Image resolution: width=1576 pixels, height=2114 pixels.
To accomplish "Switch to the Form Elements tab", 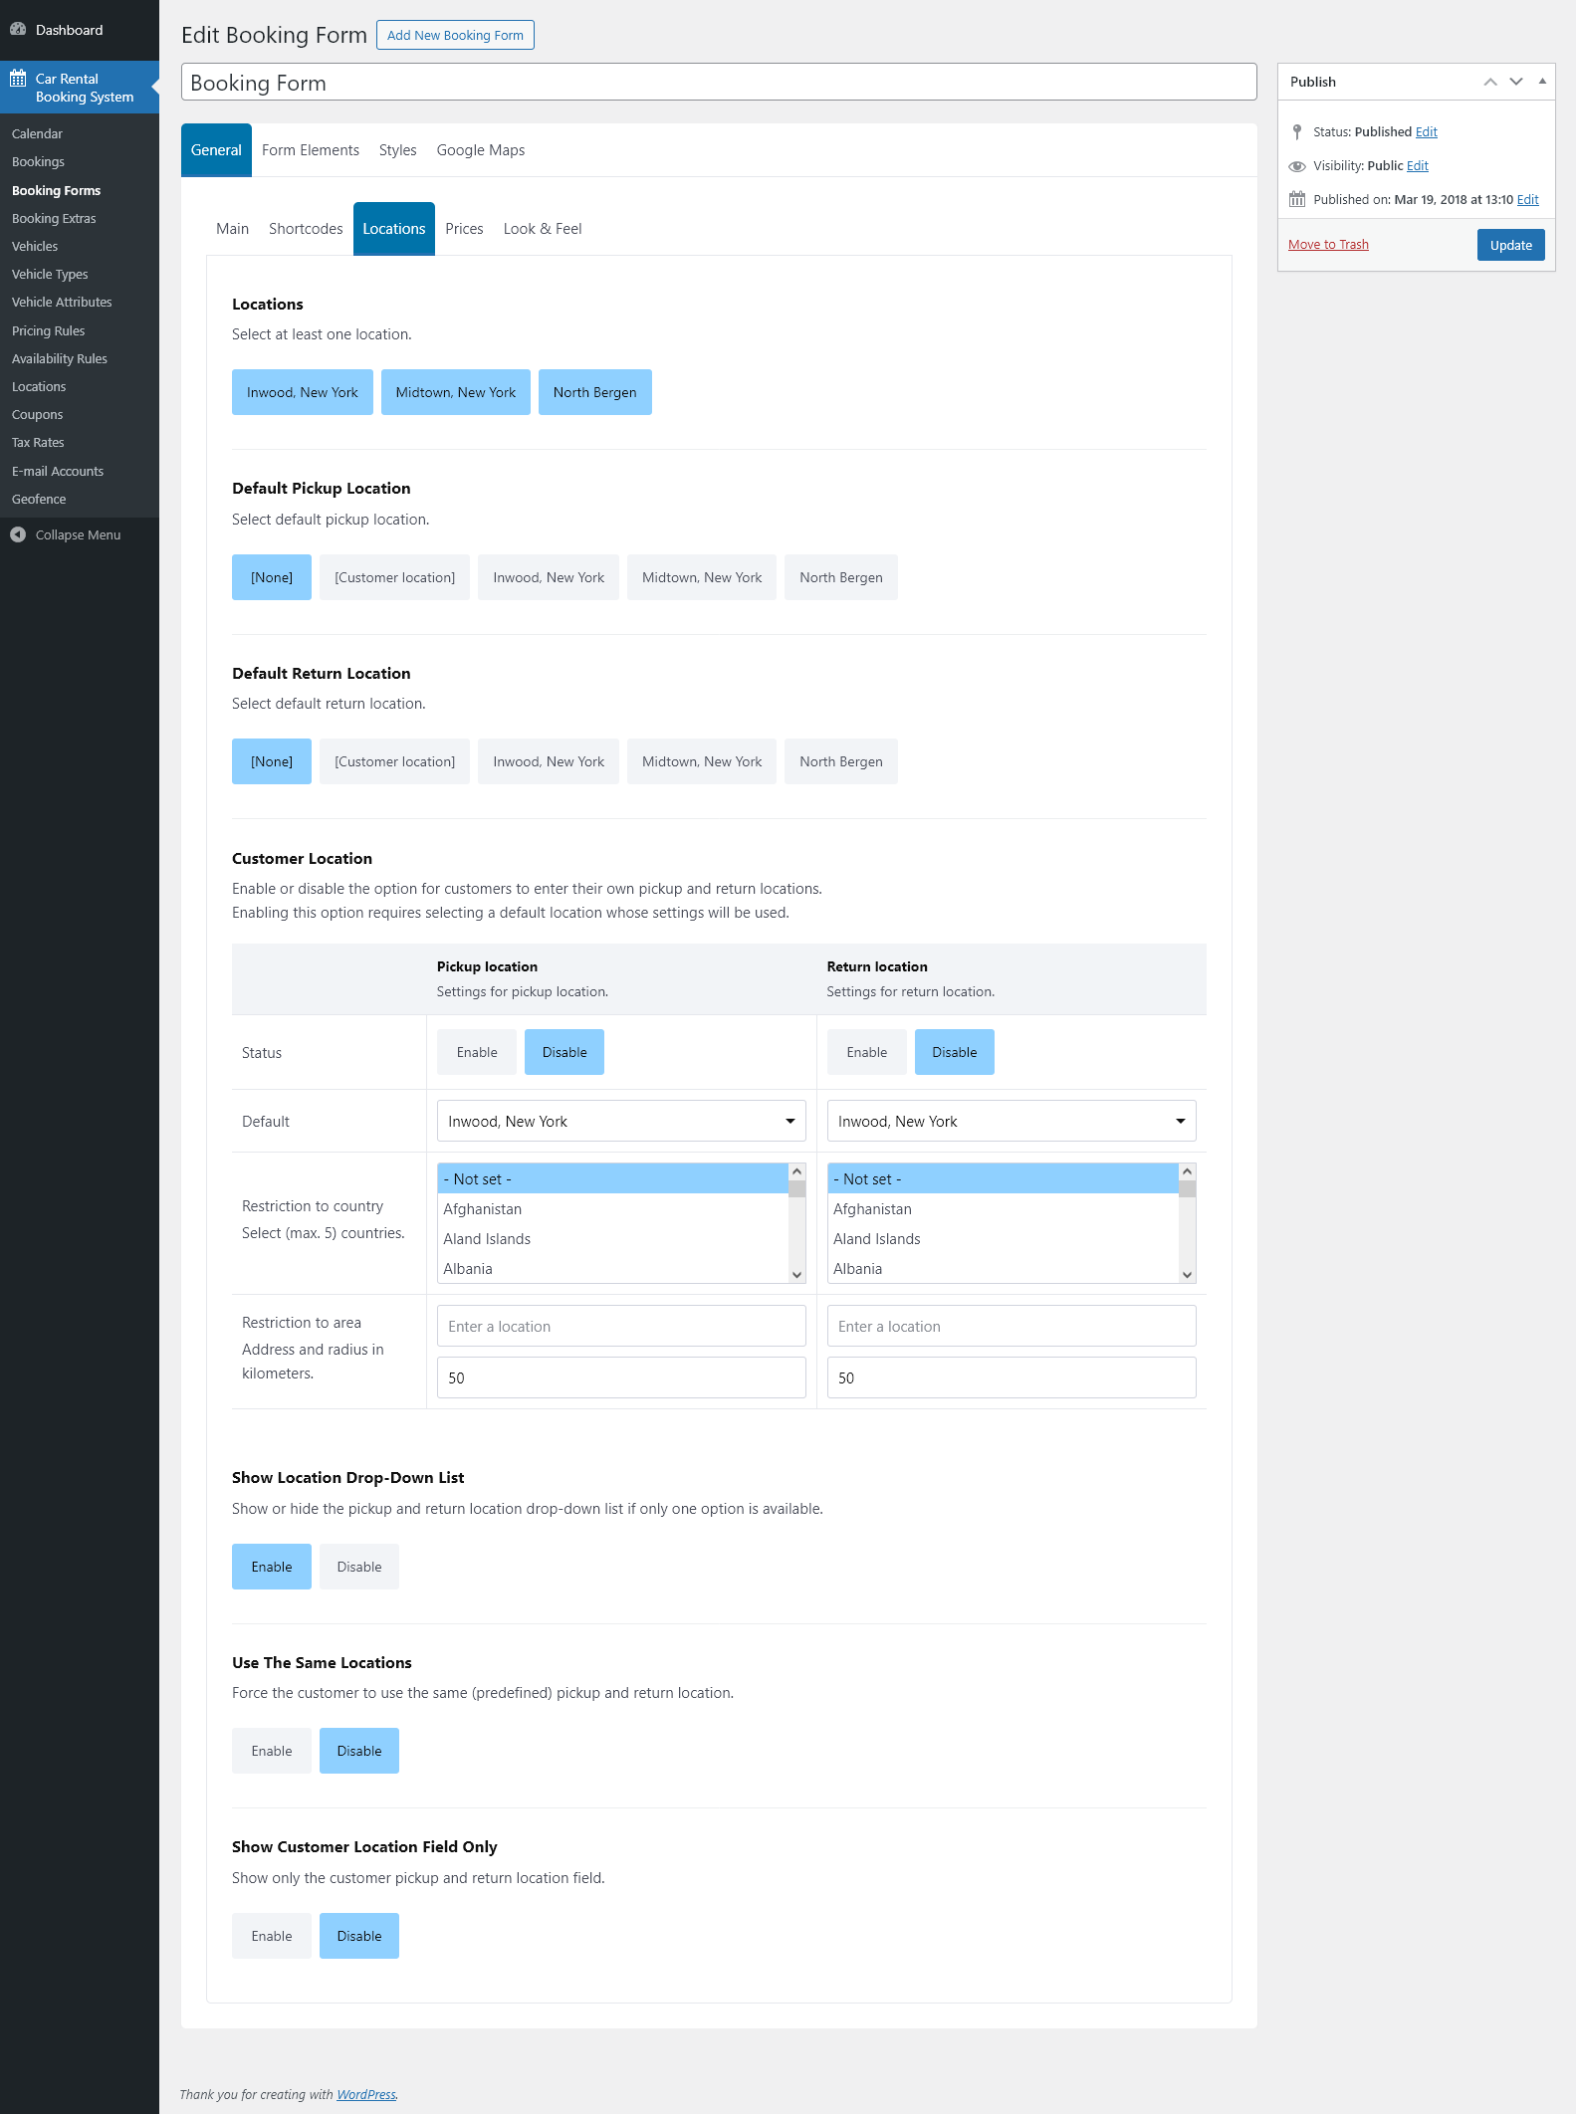I will (311, 150).
